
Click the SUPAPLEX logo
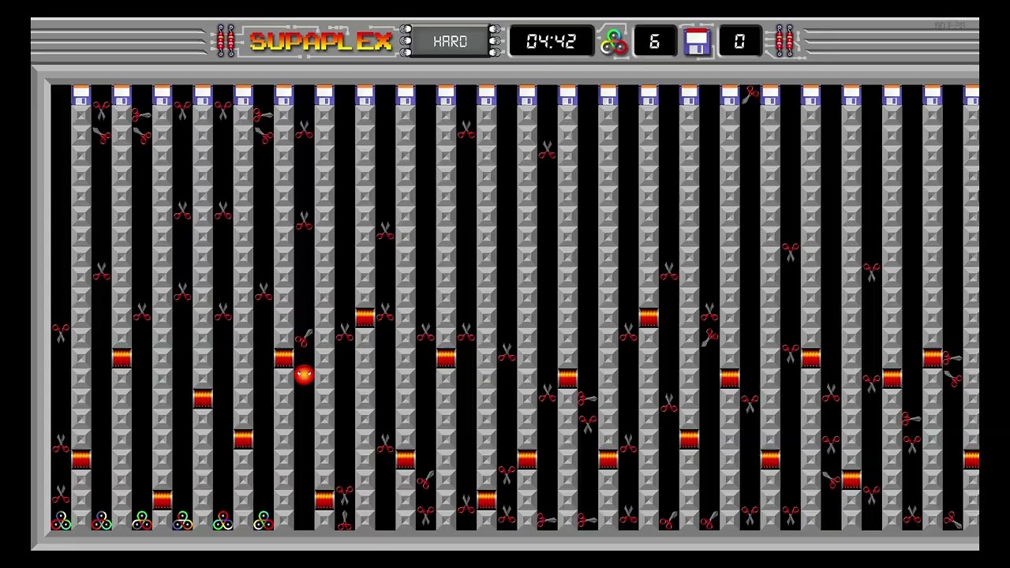[x=320, y=41]
